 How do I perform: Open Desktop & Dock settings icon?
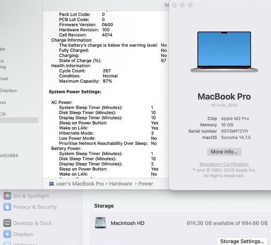(7, 223)
